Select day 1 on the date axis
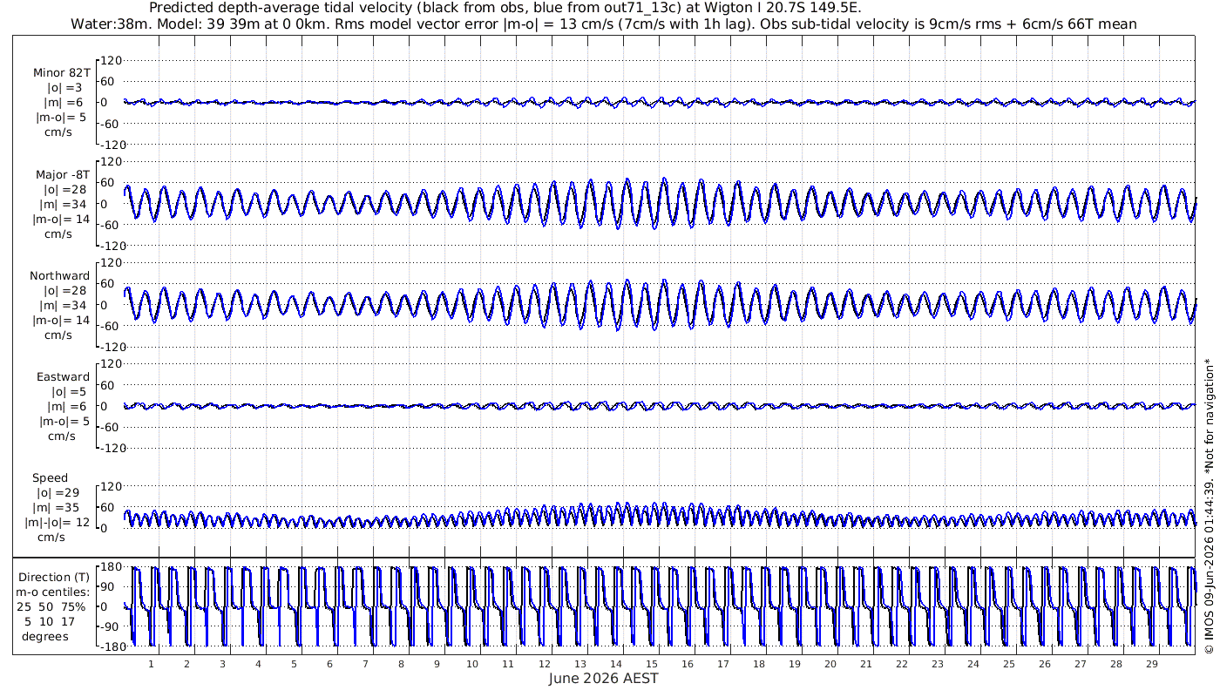The width and height of the screenshot is (1220, 697). click(x=151, y=663)
